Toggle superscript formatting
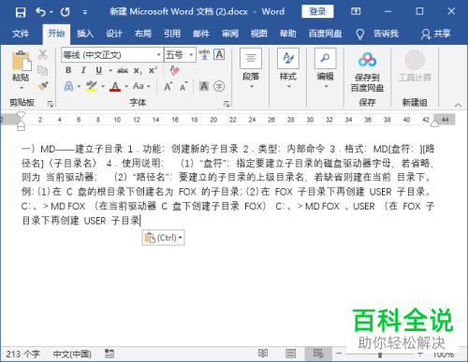 153,70
